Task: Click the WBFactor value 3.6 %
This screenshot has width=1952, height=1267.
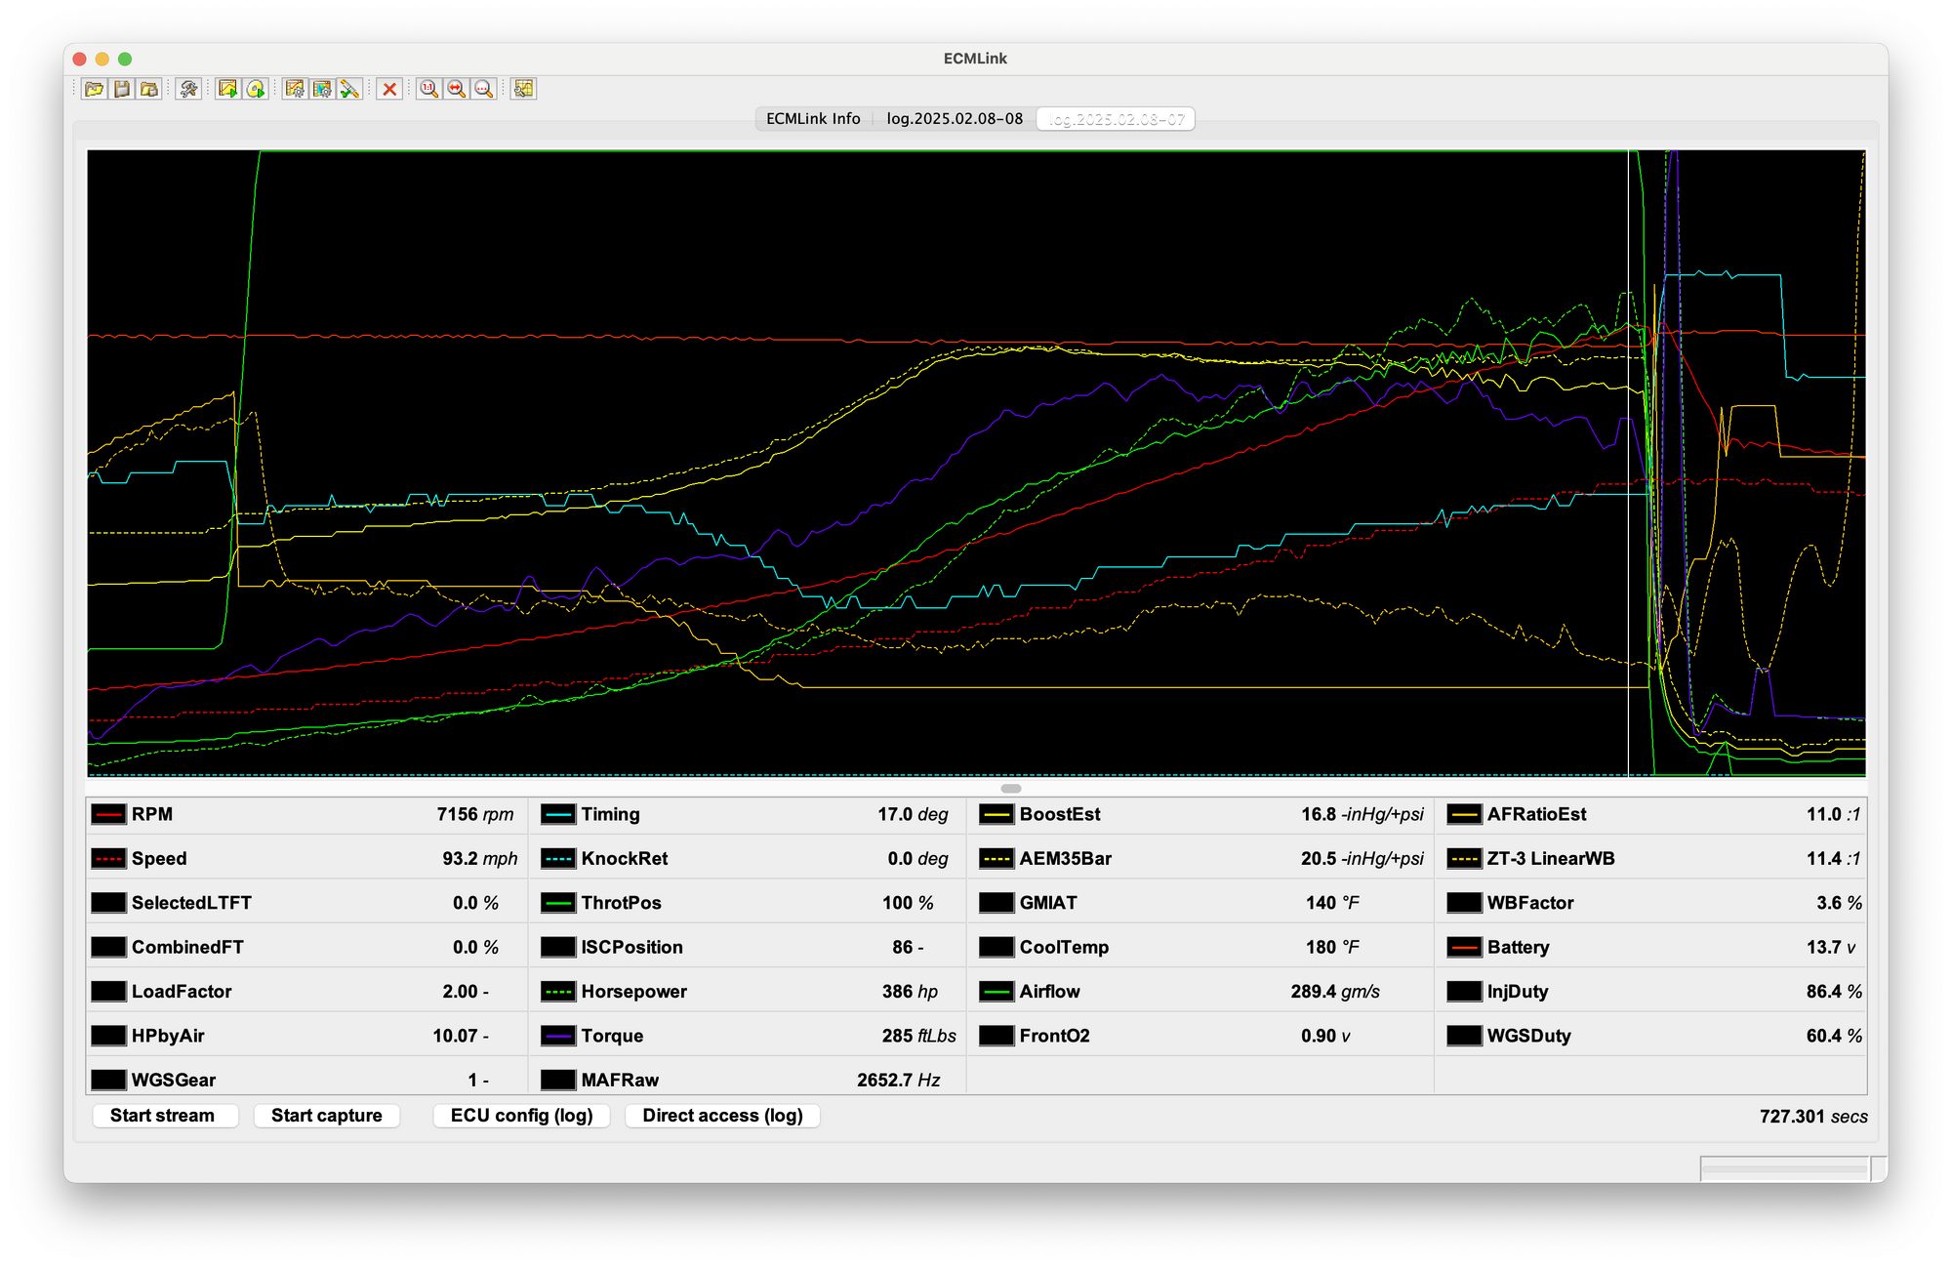Action: tap(1839, 903)
